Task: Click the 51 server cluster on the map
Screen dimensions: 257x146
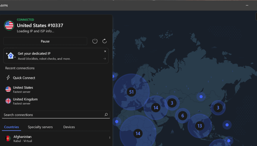Action: [131, 92]
